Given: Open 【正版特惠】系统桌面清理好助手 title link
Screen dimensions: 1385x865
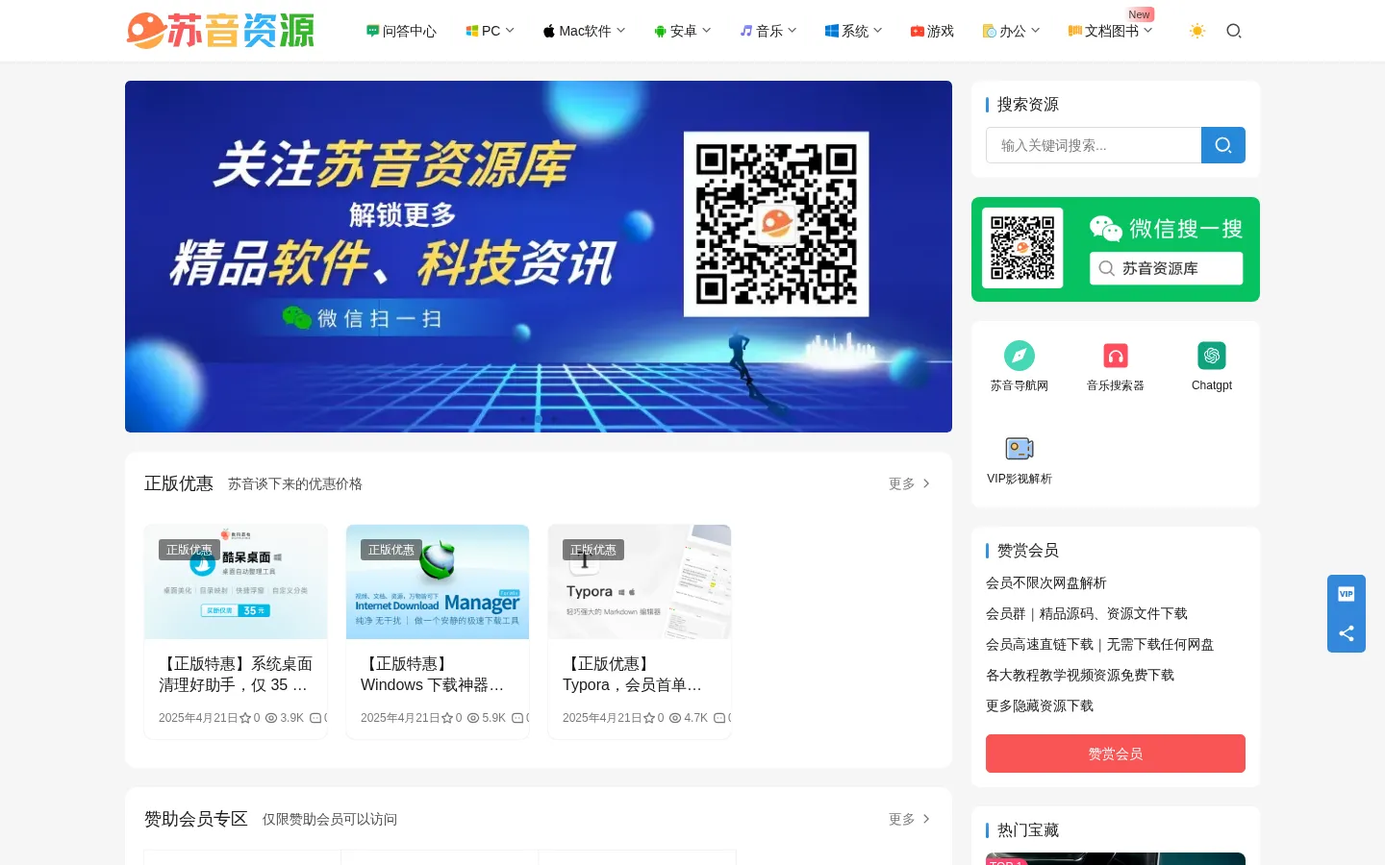Looking at the screenshot, I should (x=236, y=675).
